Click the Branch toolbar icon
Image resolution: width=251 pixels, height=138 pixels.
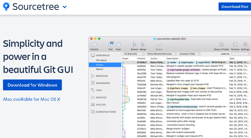134,45
